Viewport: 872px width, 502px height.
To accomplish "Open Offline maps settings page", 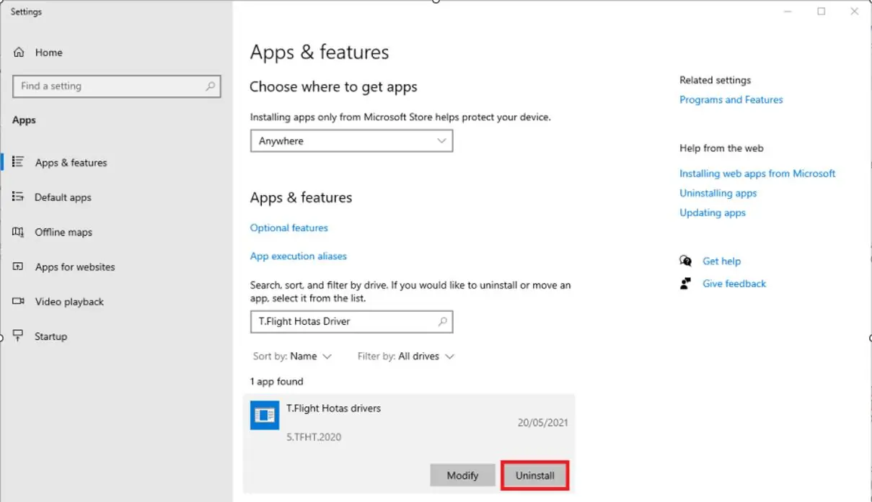I will 63,232.
